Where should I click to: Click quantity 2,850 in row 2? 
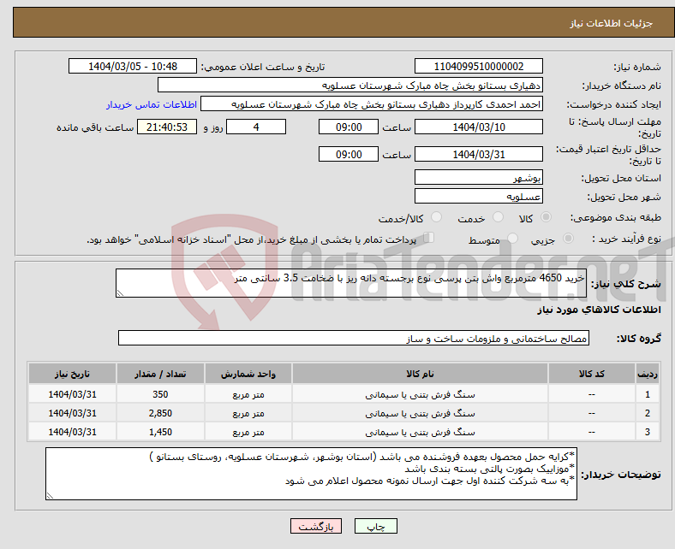pyautogui.click(x=160, y=413)
